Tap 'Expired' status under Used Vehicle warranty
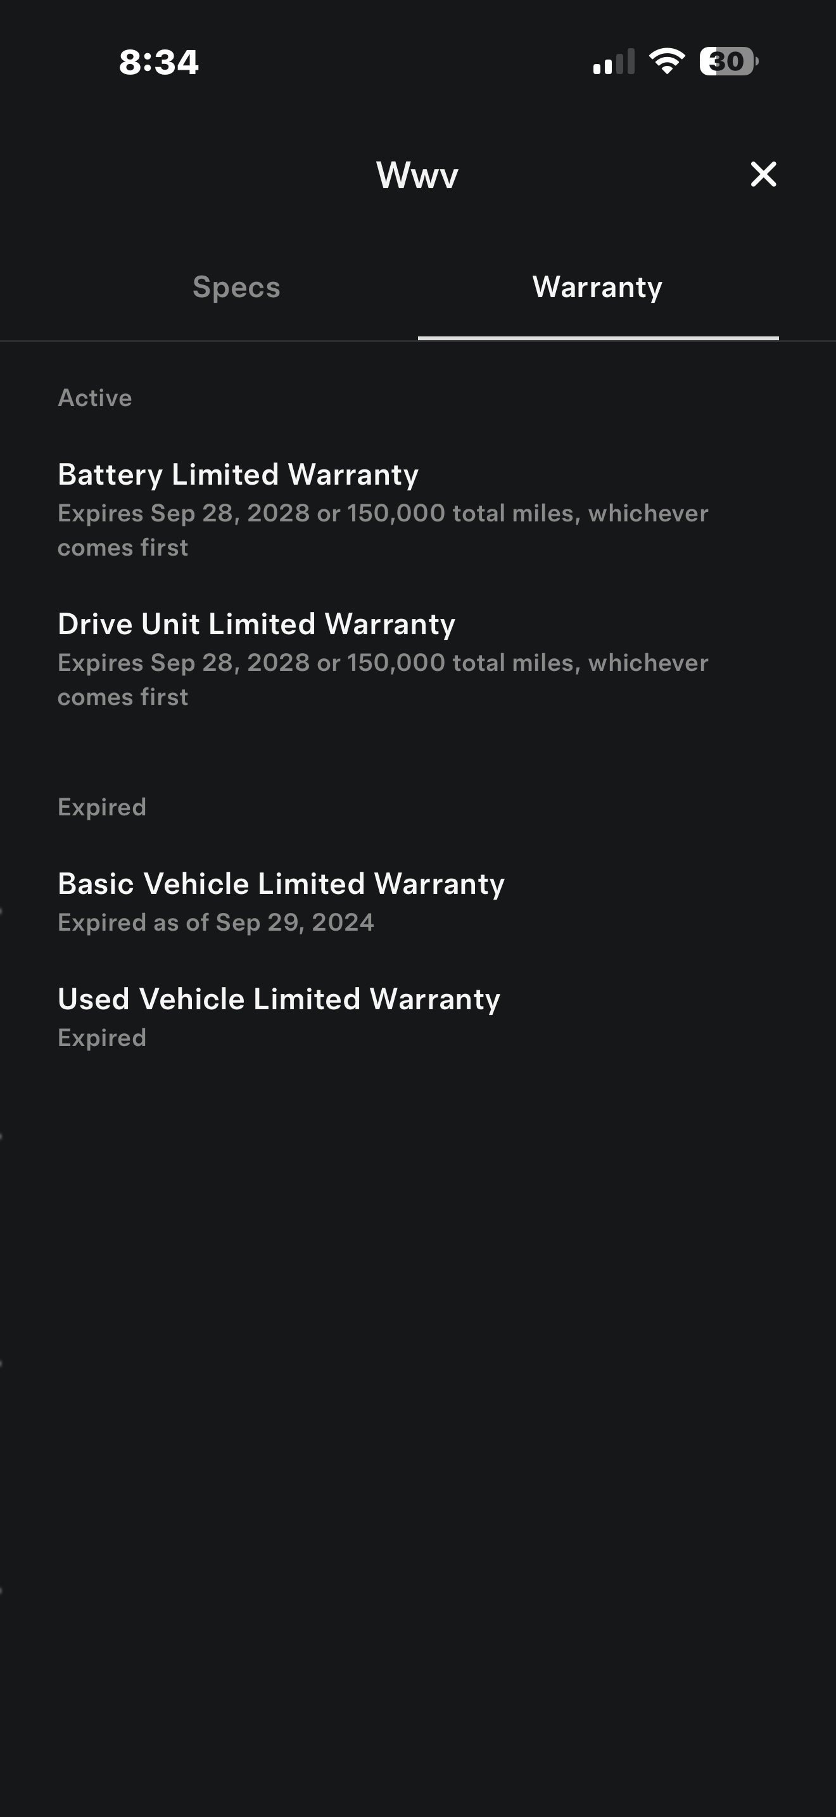This screenshot has height=1817, width=836. (x=101, y=1038)
